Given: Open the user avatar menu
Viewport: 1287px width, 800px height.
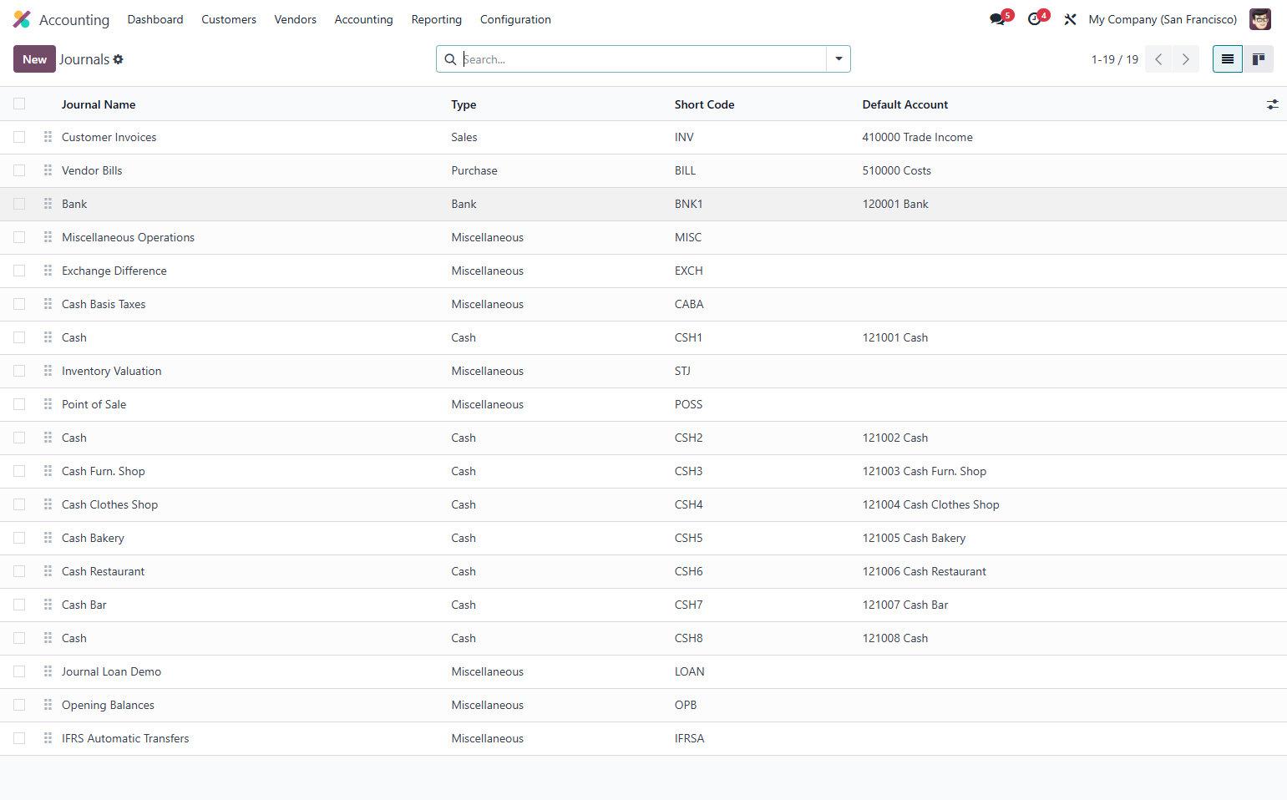Looking at the screenshot, I should click(1259, 19).
